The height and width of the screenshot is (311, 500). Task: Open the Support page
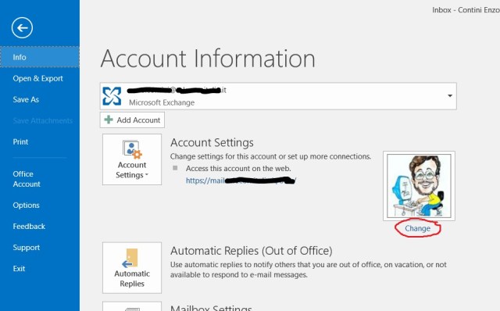26,248
